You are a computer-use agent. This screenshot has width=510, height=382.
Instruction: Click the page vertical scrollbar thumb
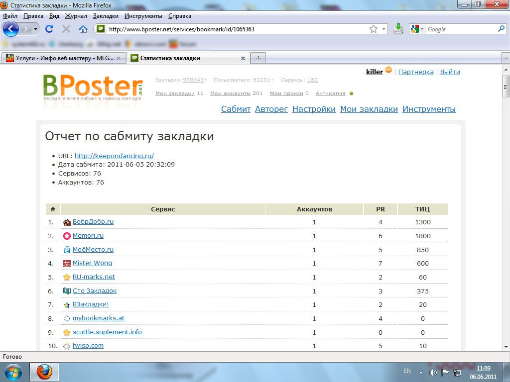(506, 87)
